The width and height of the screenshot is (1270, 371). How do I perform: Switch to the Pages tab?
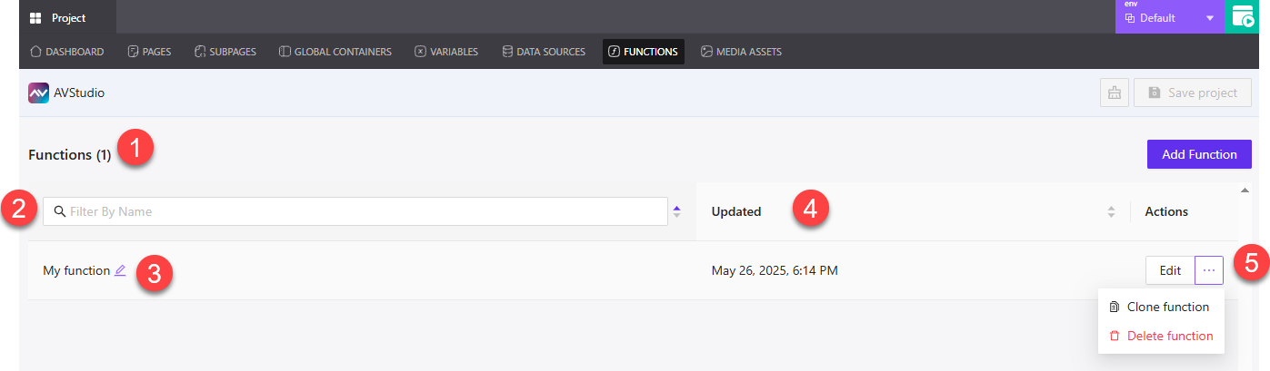pos(149,52)
